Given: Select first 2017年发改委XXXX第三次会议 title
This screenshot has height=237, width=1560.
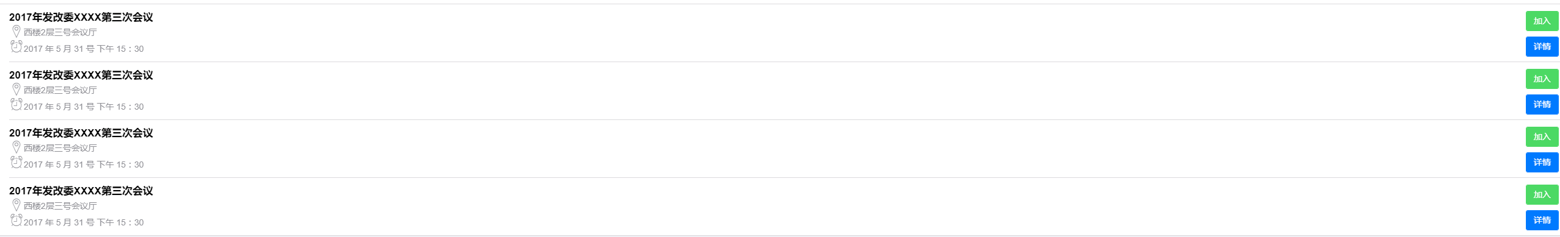Looking at the screenshot, I should (81, 17).
